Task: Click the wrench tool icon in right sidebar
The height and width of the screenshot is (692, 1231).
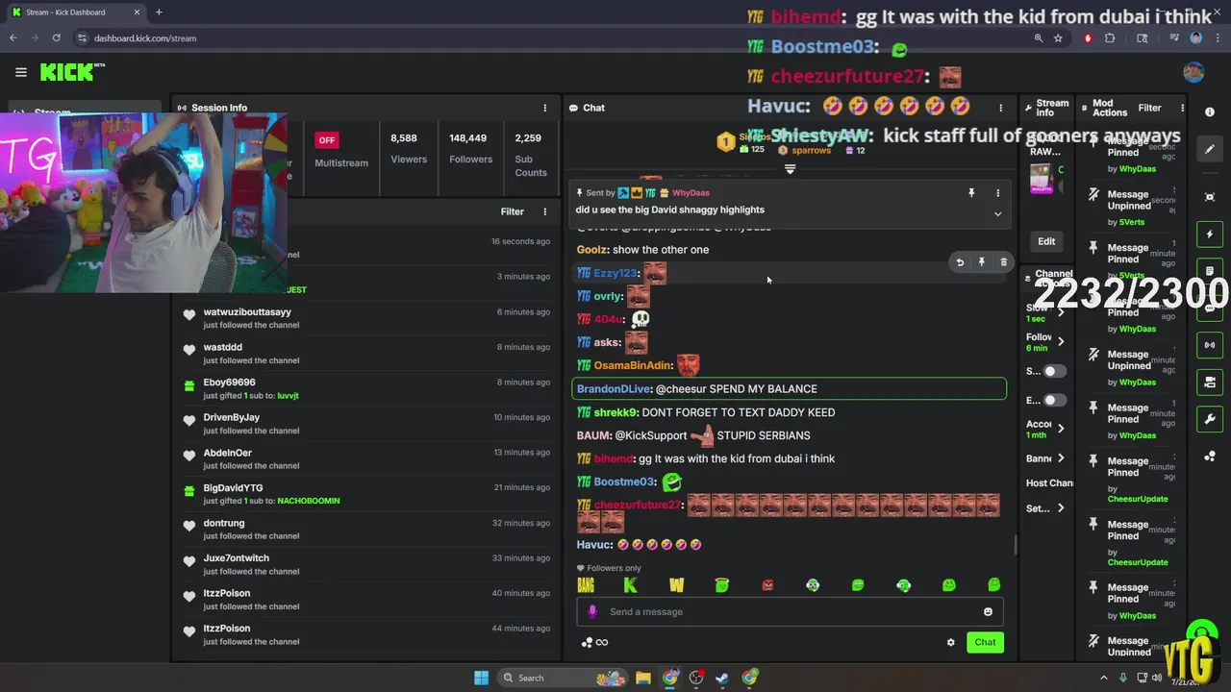Action: click(1210, 419)
